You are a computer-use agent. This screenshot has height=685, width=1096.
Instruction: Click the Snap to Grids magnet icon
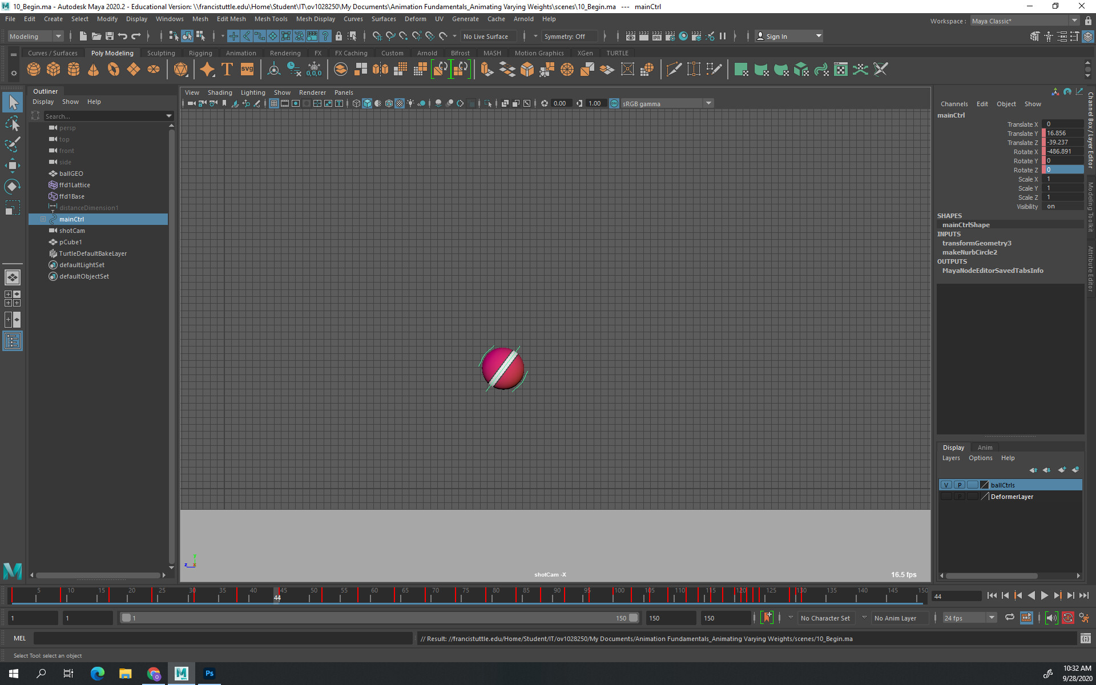coord(233,36)
